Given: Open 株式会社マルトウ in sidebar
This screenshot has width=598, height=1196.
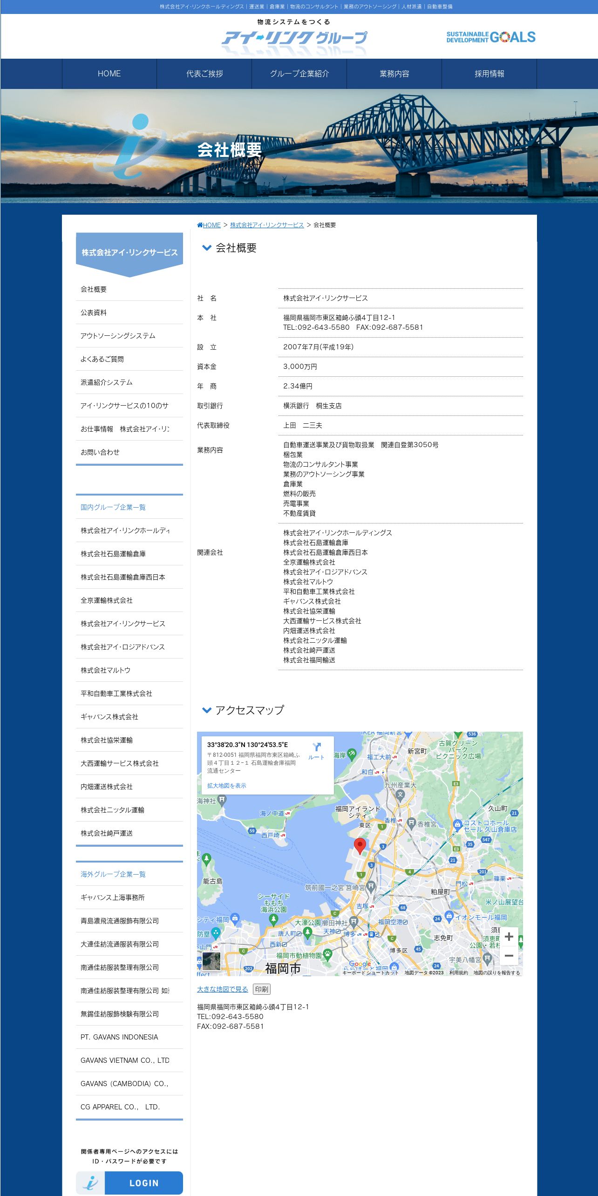Looking at the screenshot, I should point(129,670).
